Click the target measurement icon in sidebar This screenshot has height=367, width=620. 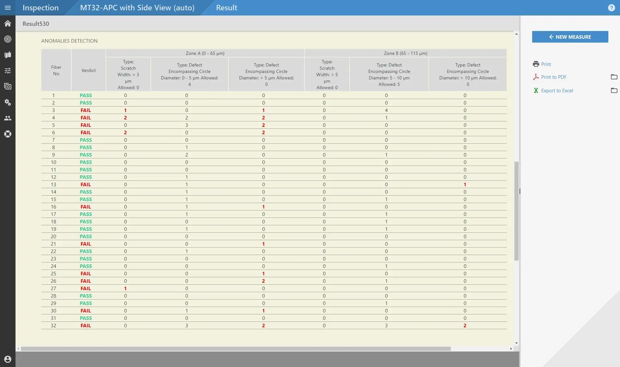(8, 39)
